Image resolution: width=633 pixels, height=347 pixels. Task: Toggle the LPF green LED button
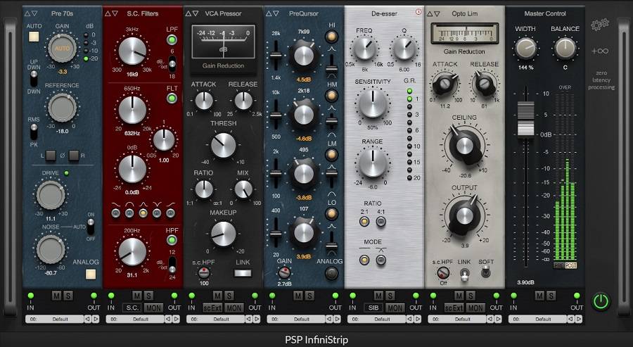(172, 39)
